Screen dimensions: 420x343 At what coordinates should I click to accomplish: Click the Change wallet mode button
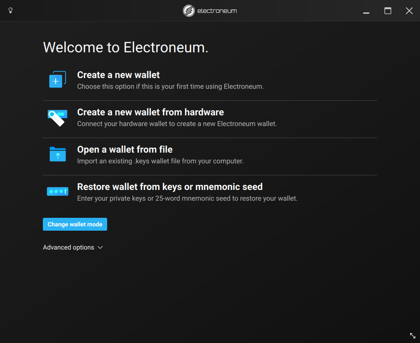[x=75, y=224]
